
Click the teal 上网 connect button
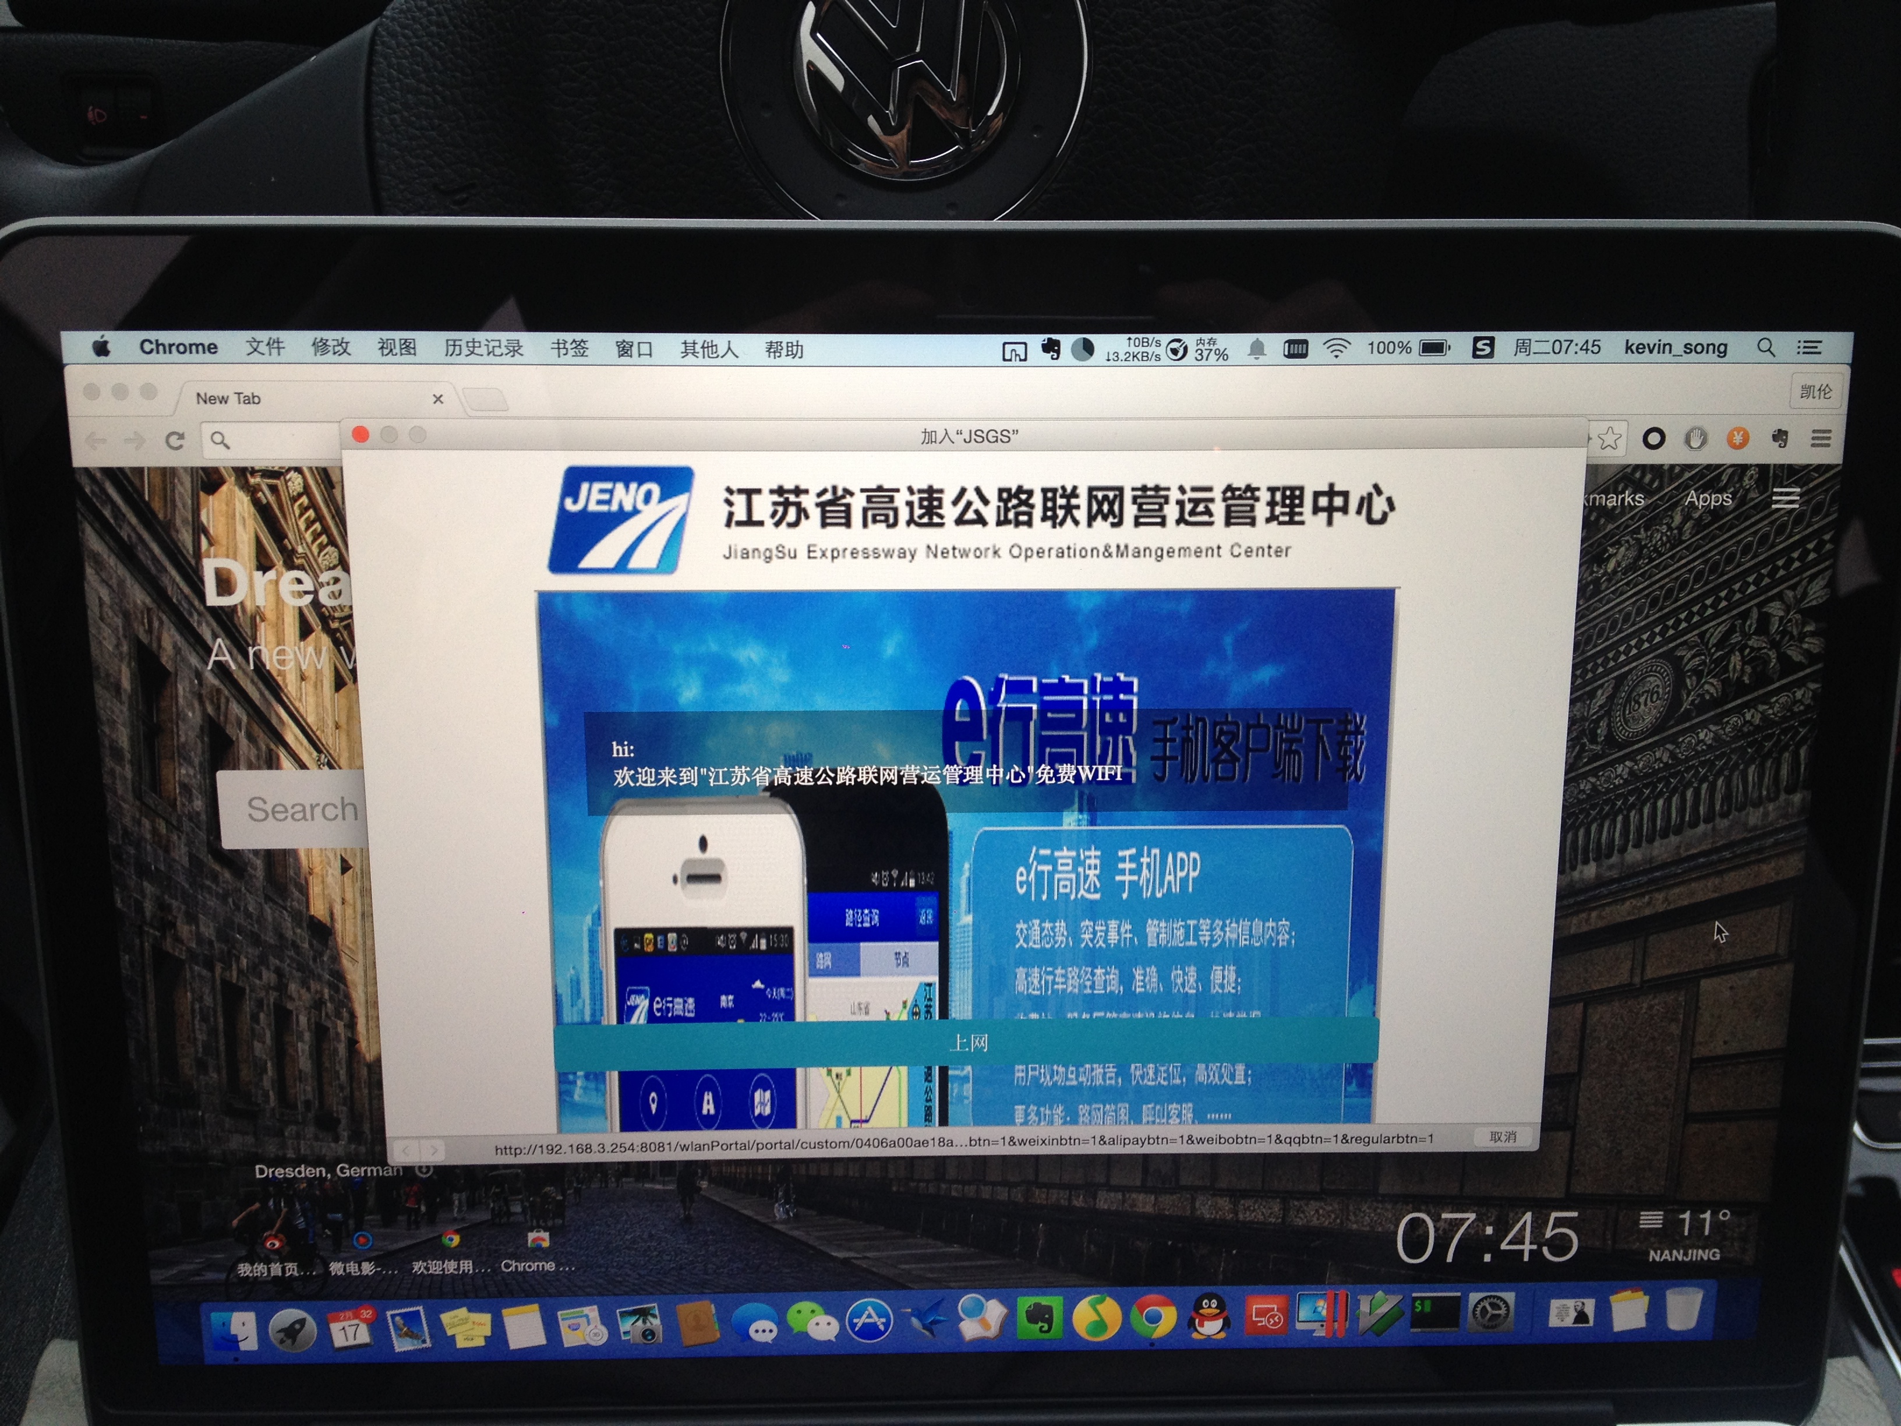(966, 1043)
